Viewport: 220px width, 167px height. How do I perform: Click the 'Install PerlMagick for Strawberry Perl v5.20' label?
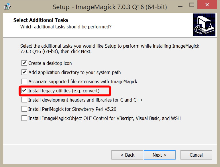[x=72, y=109]
